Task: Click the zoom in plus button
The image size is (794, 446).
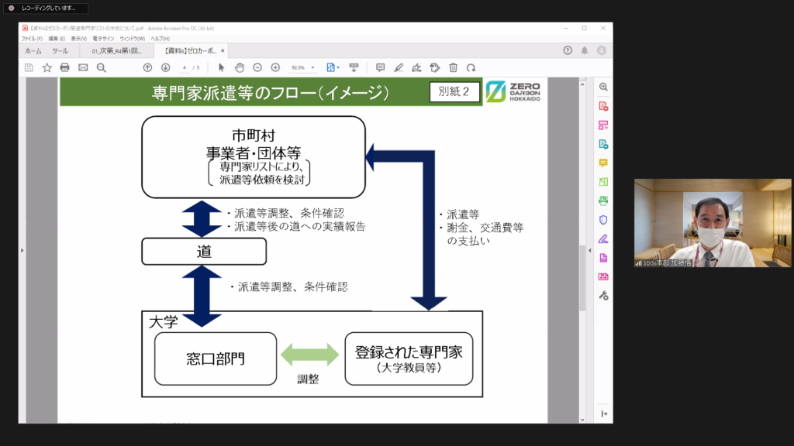Action: [x=275, y=67]
